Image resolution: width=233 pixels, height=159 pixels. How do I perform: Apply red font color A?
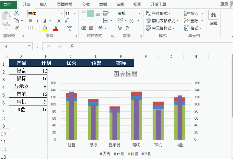point(56,28)
